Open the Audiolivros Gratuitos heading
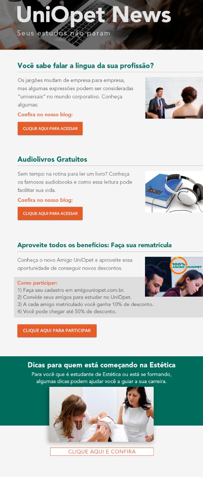The height and width of the screenshot is (477, 203). tap(52, 159)
